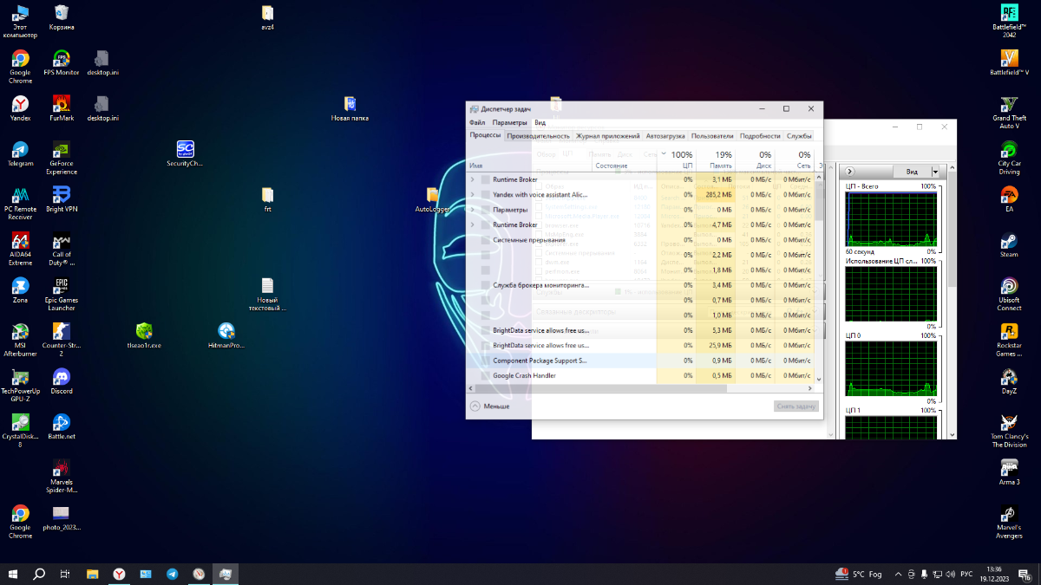Click the Windows Start button
Screen dimensions: 1041x585
[x=13, y=574]
